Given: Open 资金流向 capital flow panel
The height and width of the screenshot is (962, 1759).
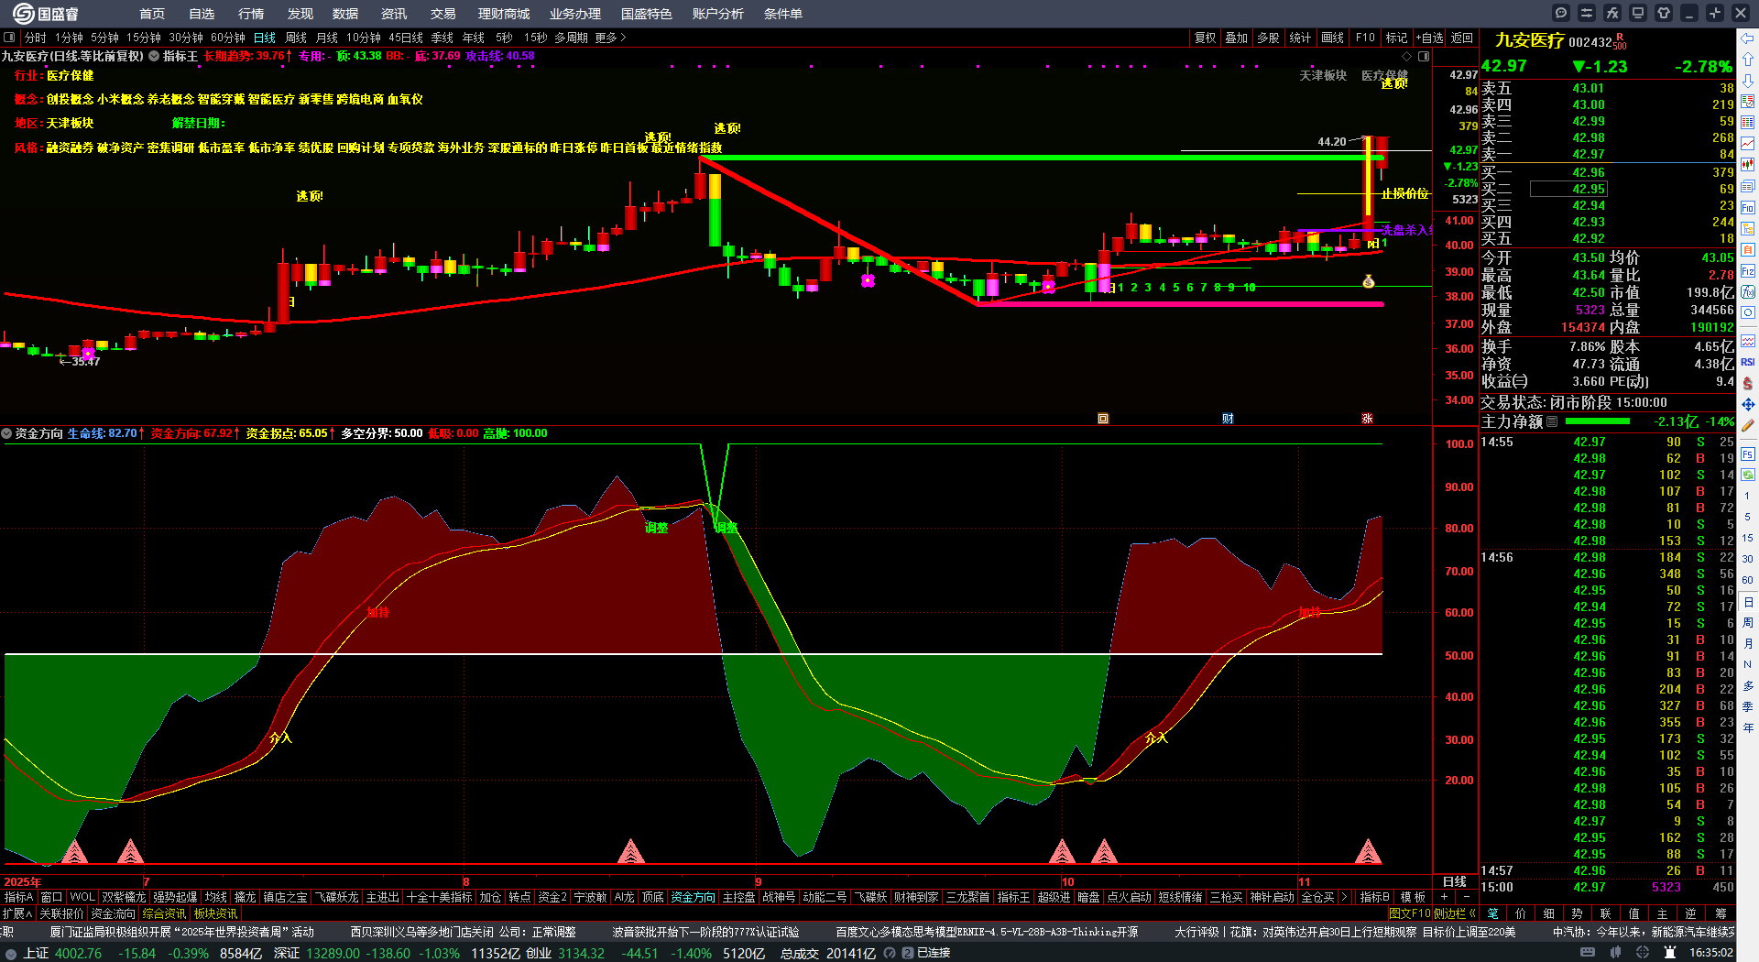Looking at the screenshot, I should pyautogui.click(x=113, y=913).
